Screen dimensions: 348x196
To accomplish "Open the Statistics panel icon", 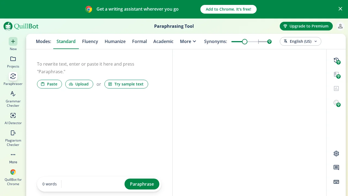I will click(x=336, y=88).
